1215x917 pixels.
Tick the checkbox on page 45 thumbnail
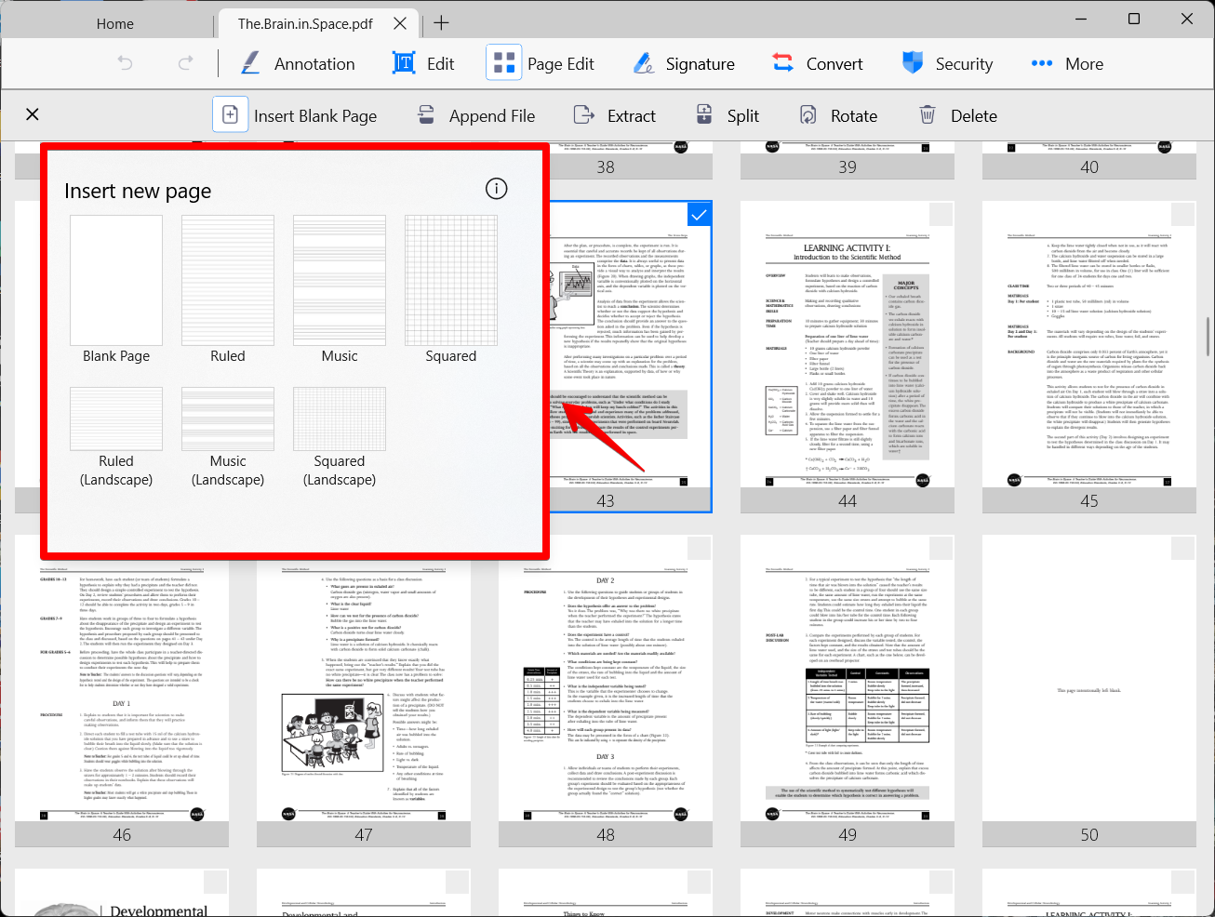tap(1182, 215)
